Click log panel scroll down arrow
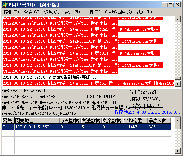The height and width of the screenshot is (156, 183). [x=178, y=83]
